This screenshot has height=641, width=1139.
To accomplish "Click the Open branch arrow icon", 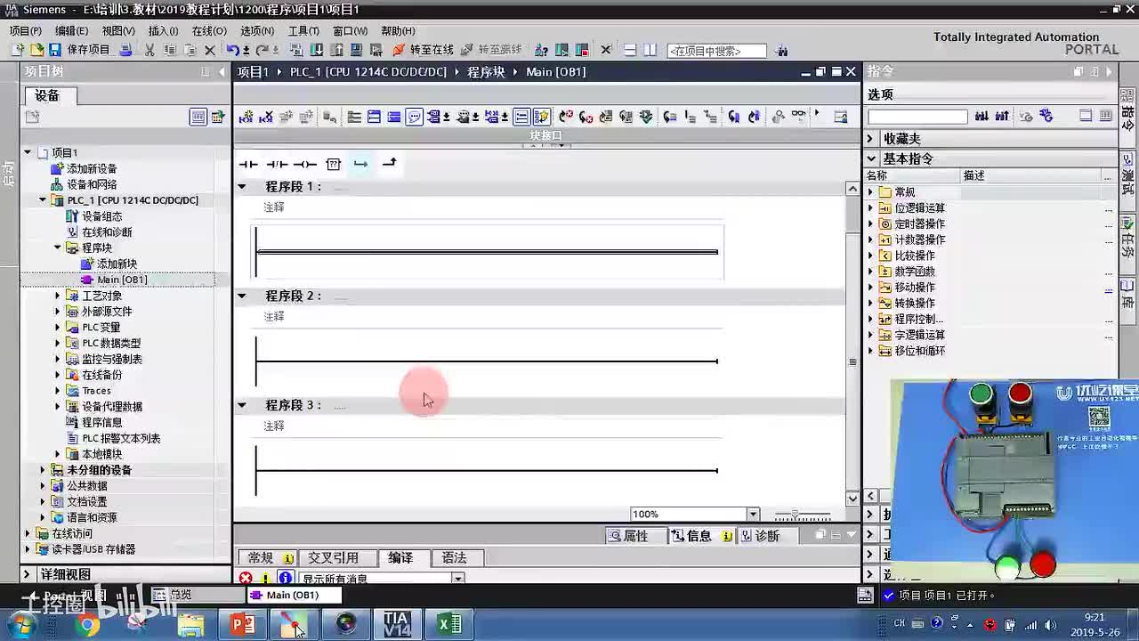I will [x=360, y=164].
